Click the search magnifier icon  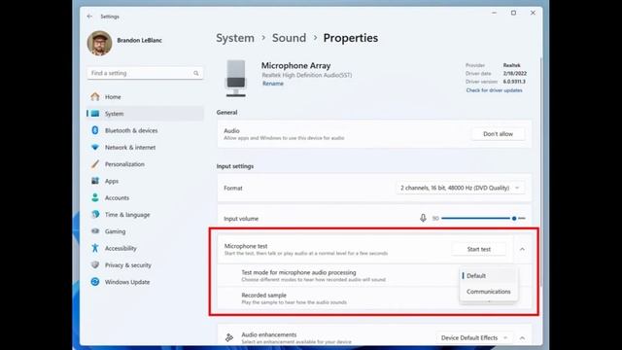[x=196, y=73]
